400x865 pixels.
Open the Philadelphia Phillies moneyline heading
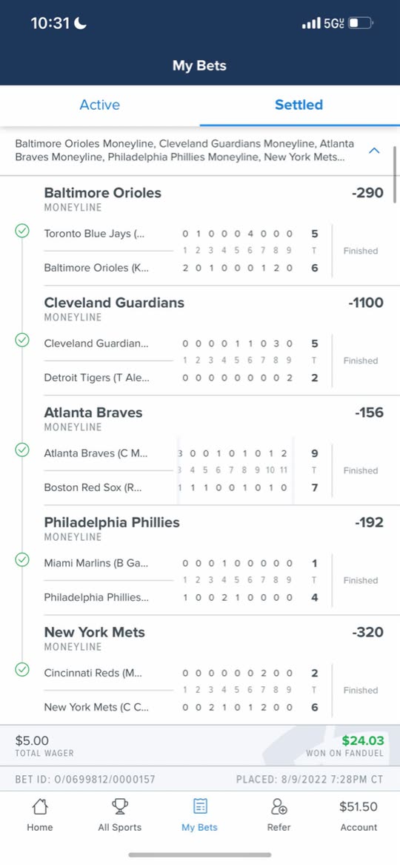coord(112,522)
